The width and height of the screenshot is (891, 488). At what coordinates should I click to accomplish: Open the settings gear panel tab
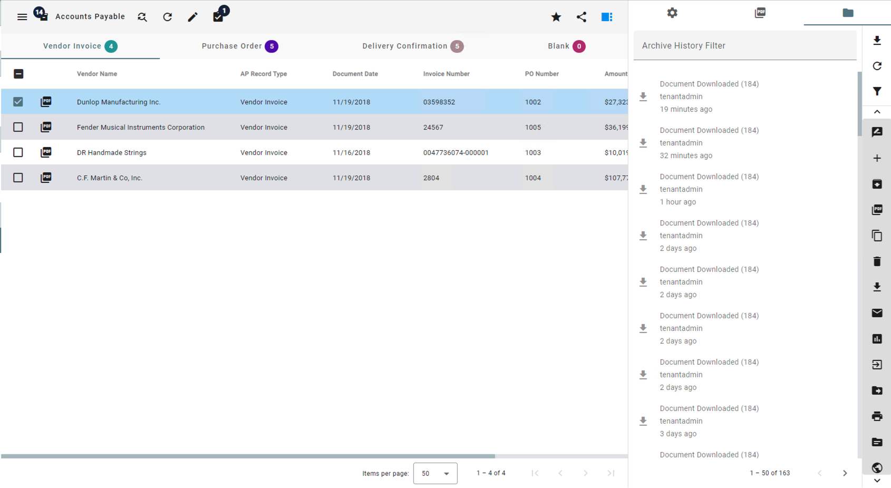coord(672,13)
